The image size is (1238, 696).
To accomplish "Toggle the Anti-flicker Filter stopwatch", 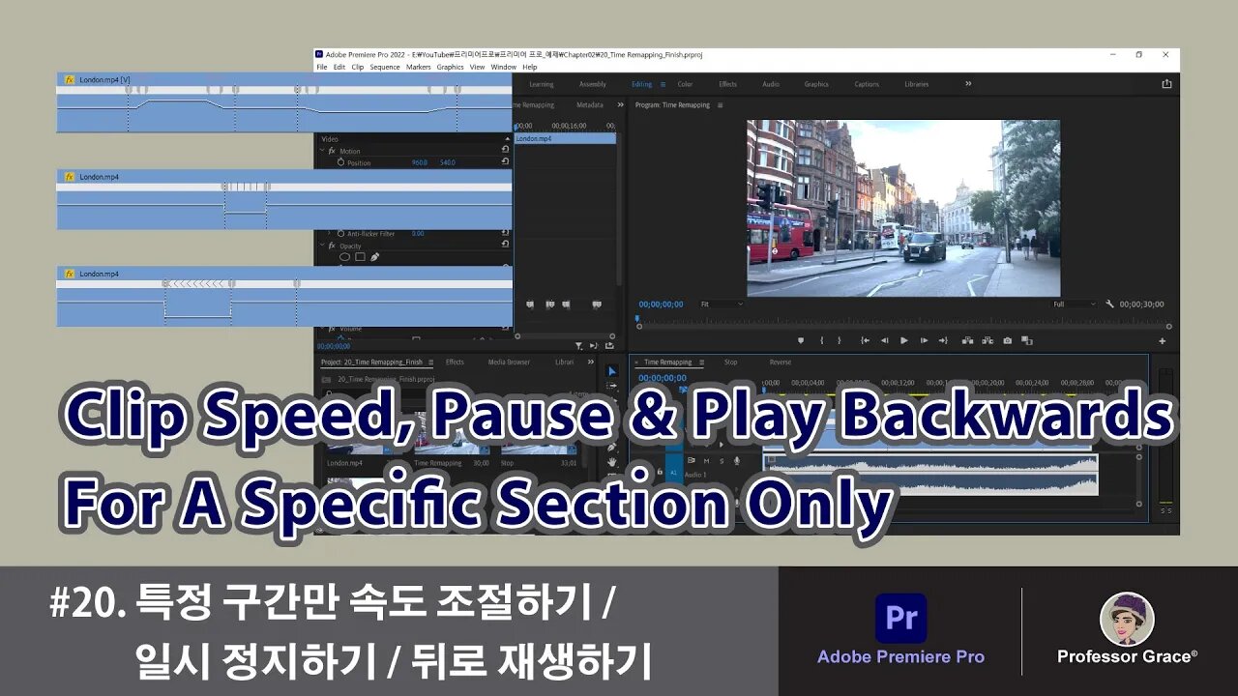I will [x=340, y=233].
